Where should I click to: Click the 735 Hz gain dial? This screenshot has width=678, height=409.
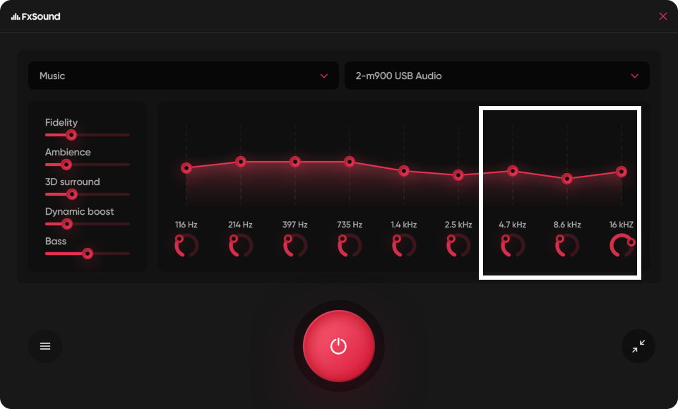349,247
